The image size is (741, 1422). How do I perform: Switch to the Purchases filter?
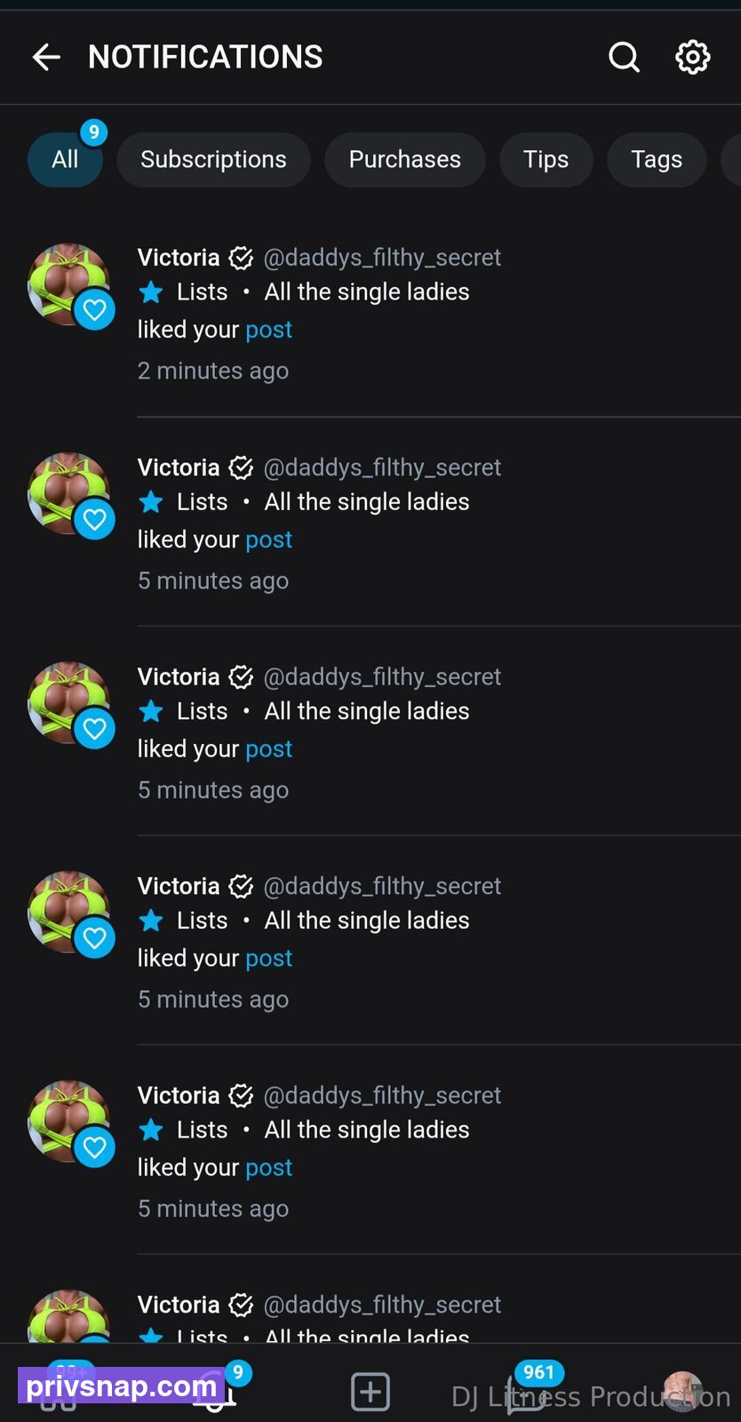pos(404,160)
